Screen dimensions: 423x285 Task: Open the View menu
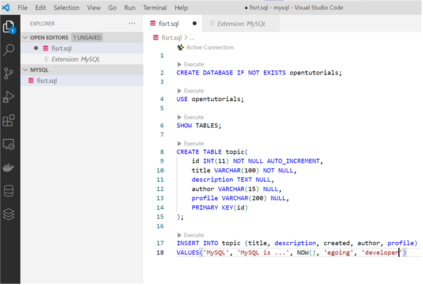pyautogui.click(x=93, y=8)
